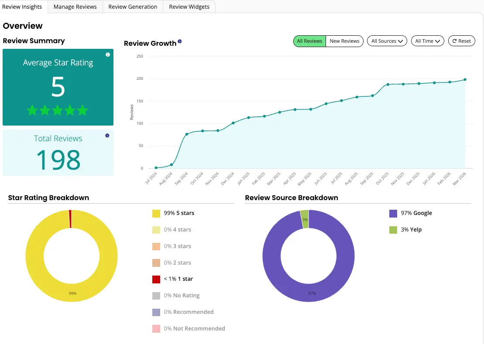Go to the Review Widgets tab
The height and width of the screenshot is (344, 484).
pyautogui.click(x=189, y=7)
